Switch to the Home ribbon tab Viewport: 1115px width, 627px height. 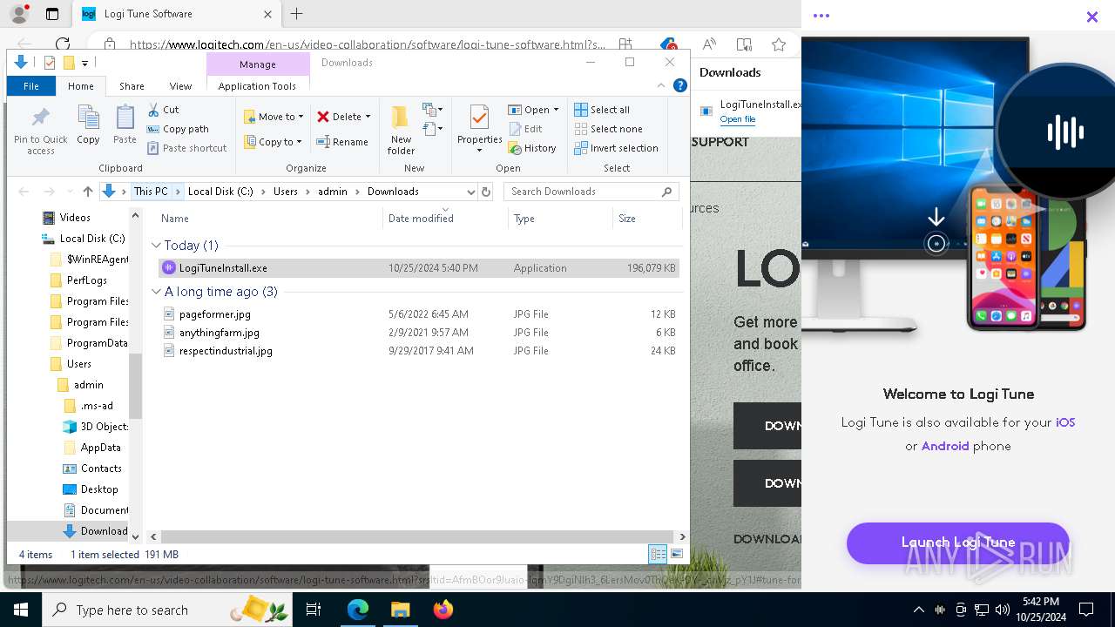pos(80,86)
